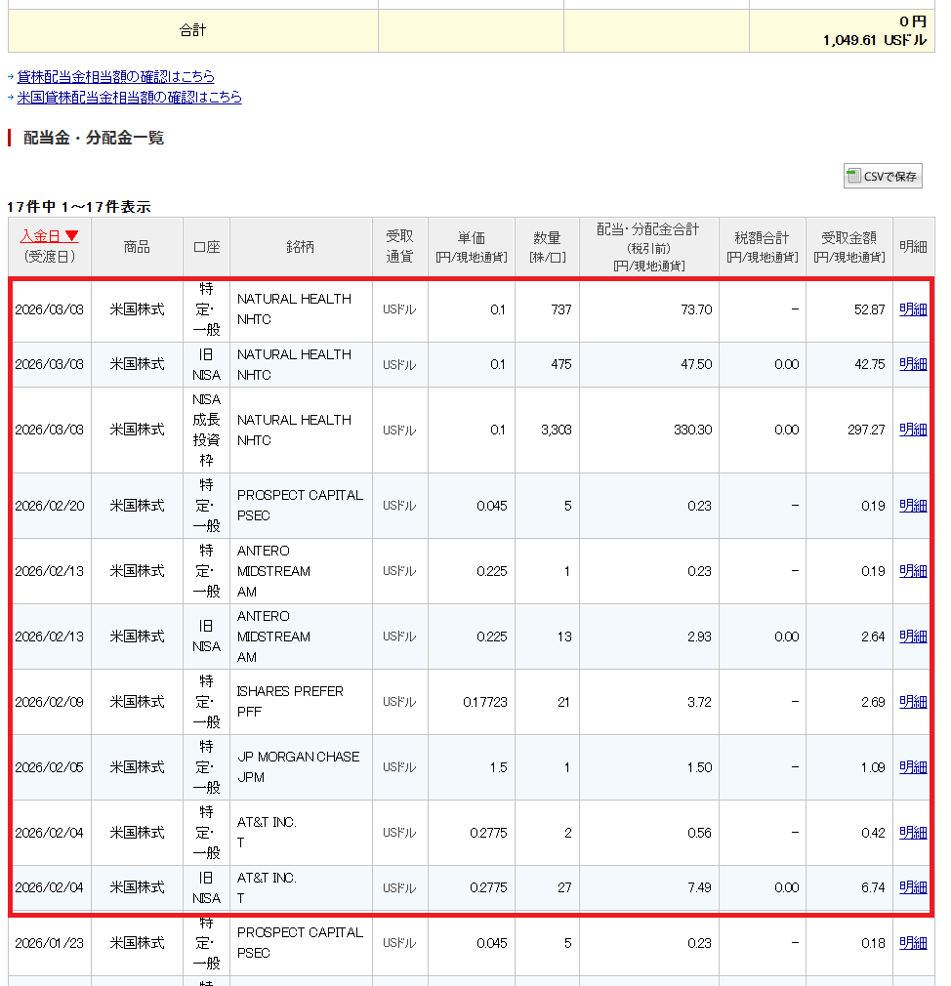
Task: Open 明細 for NHTC 旧NISA 475-share row
Action: coord(912,364)
